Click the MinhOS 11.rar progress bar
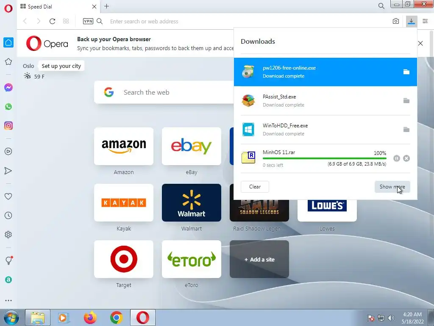This screenshot has width=434, height=326. coord(324,158)
